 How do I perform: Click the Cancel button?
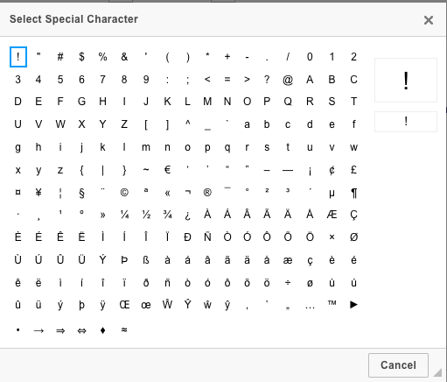coord(398,365)
